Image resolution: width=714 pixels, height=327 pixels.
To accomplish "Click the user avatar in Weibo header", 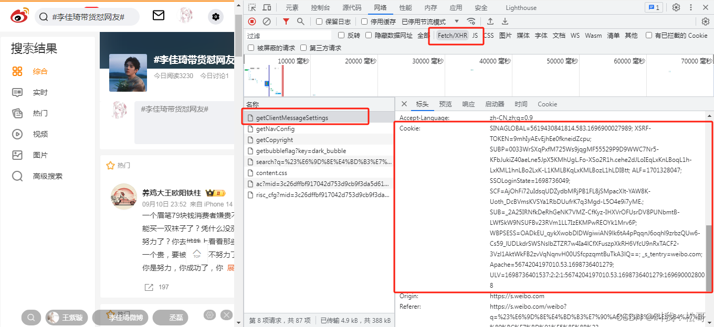I will pyautogui.click(x=186, y=16).
